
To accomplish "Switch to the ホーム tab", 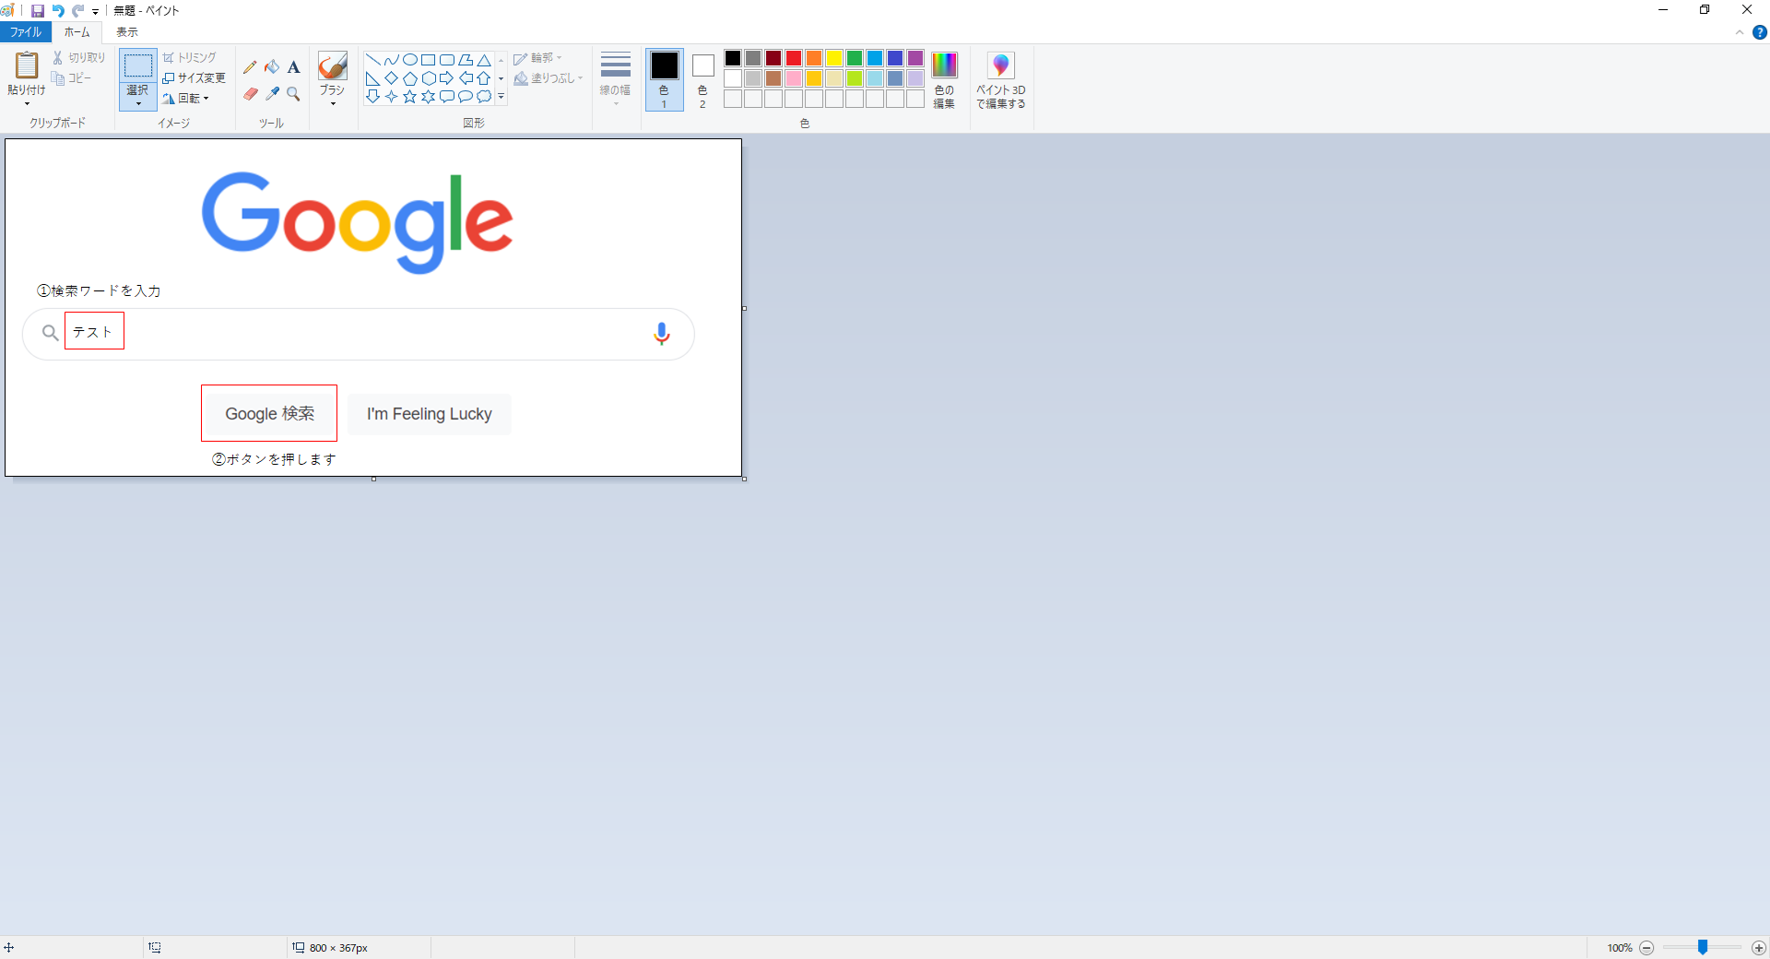I will point(77,32).
